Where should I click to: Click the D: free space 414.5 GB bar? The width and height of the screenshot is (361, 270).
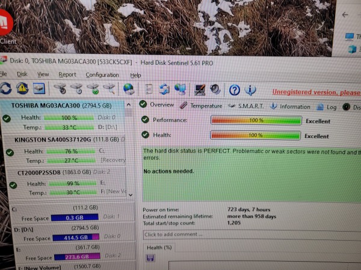click(76, 238)
